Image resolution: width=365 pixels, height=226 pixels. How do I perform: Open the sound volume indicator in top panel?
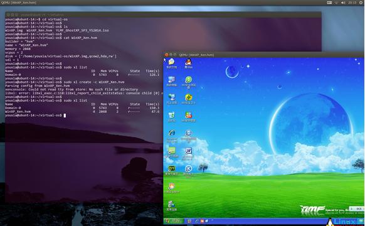point(343,3)
